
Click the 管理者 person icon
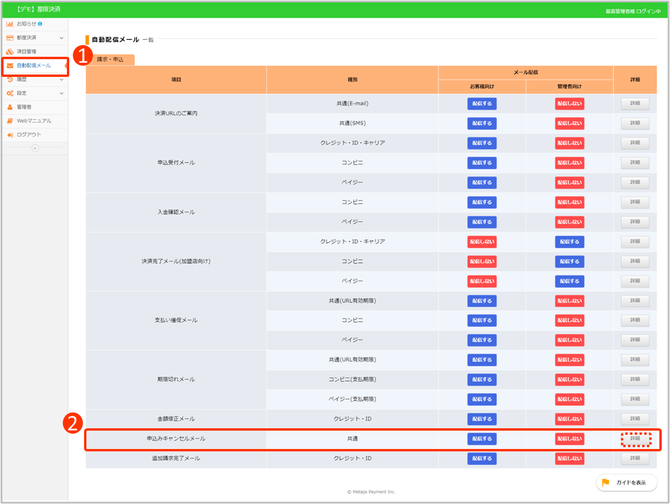click(x=10, y=107)
